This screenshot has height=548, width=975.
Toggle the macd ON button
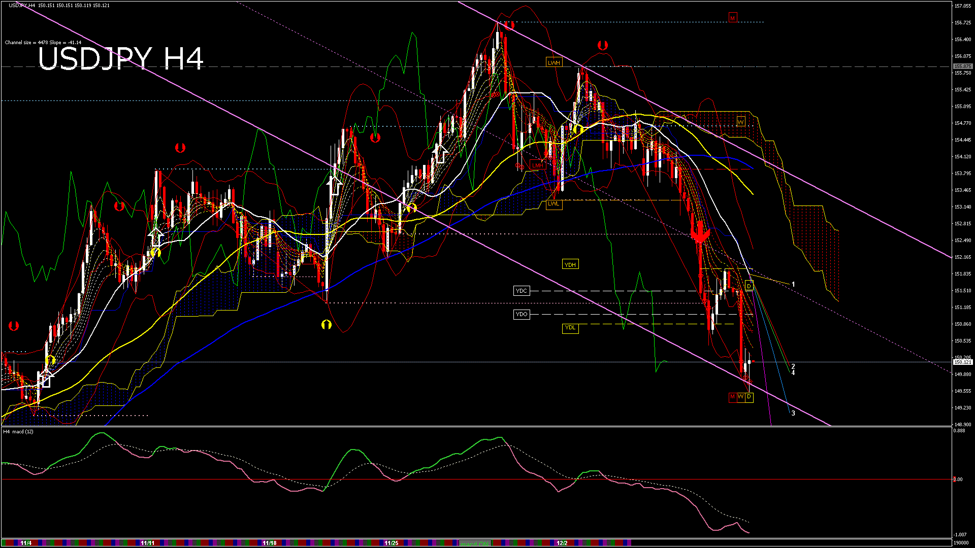tap(475, 543)
